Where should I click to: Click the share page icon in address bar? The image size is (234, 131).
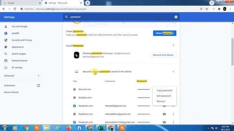(x=201, y=9)
